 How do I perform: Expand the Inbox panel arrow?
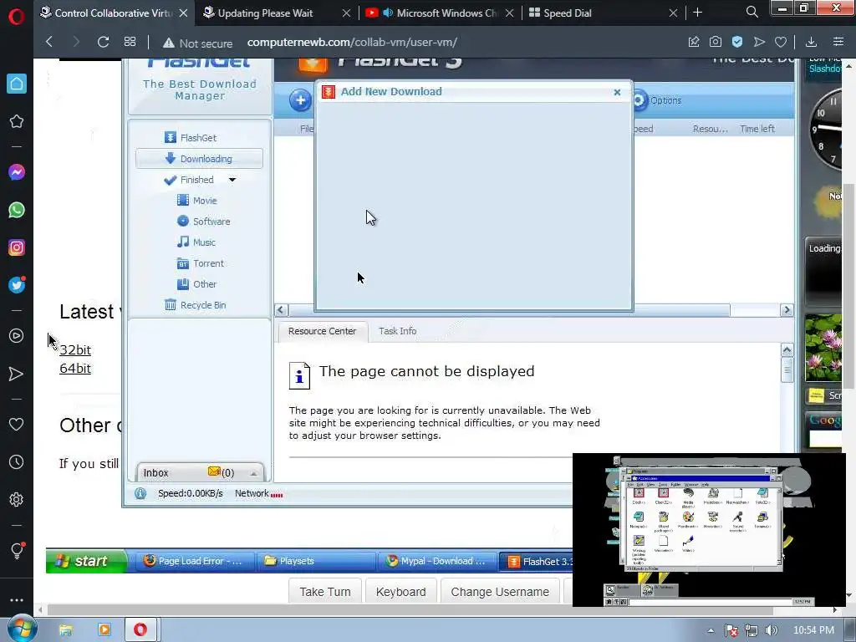tap(254, 473)
